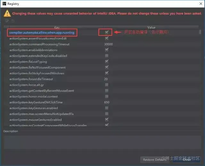Select the actionSystem.mac.screenMenuNotUpdatedFix key
205x166 pixels.
42,114
